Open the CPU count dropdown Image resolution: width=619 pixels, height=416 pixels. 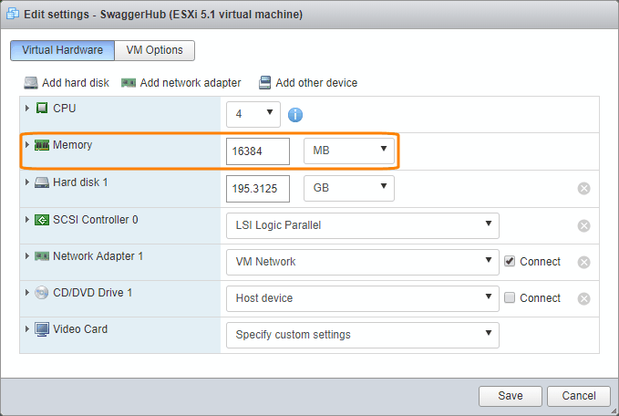[x=253, y=114]
